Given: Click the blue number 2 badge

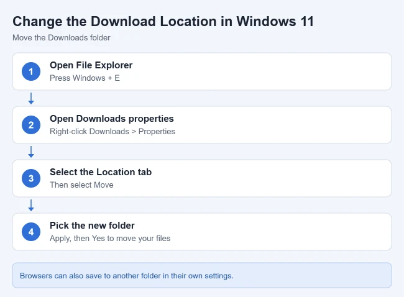Looking at the screenshot, I should tap(31, 125).
